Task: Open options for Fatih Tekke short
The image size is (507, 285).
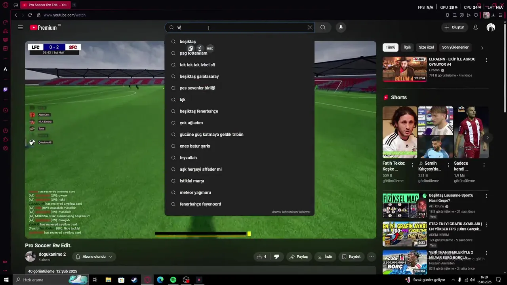Action: pyautogui.click(x=412, y=165)
